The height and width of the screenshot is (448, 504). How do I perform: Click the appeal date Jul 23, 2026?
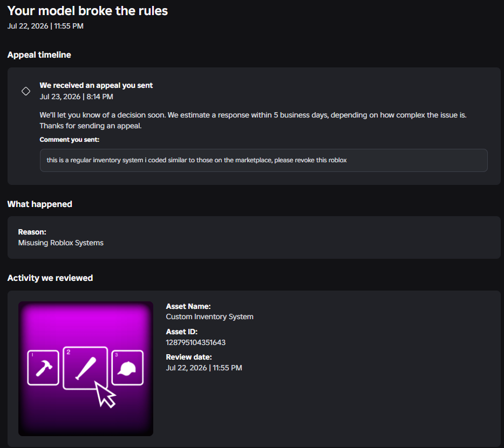pyautogui.click(x=60, y=97)
